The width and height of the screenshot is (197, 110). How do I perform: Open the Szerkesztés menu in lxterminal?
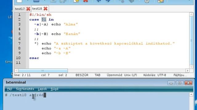pyautogui.click(x=25, y=89)
